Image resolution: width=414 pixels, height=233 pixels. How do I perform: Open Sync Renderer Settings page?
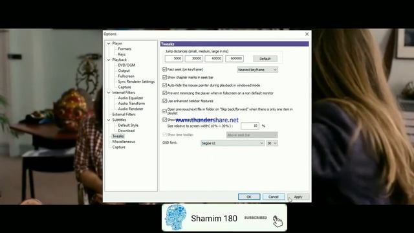136,82
